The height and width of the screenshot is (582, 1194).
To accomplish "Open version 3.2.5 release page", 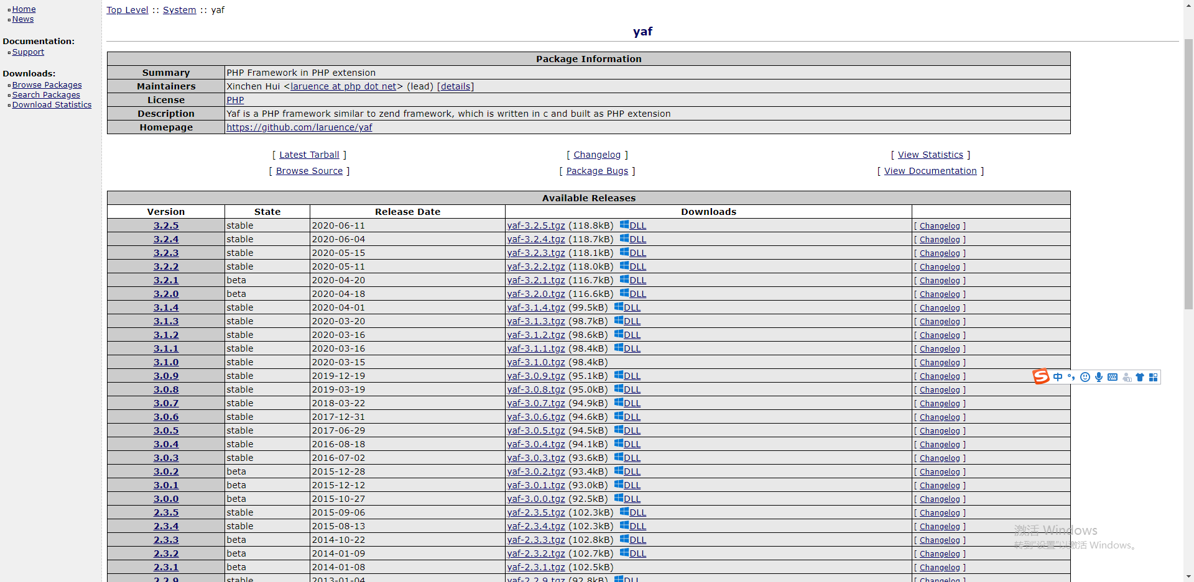I will pos(166,225).
